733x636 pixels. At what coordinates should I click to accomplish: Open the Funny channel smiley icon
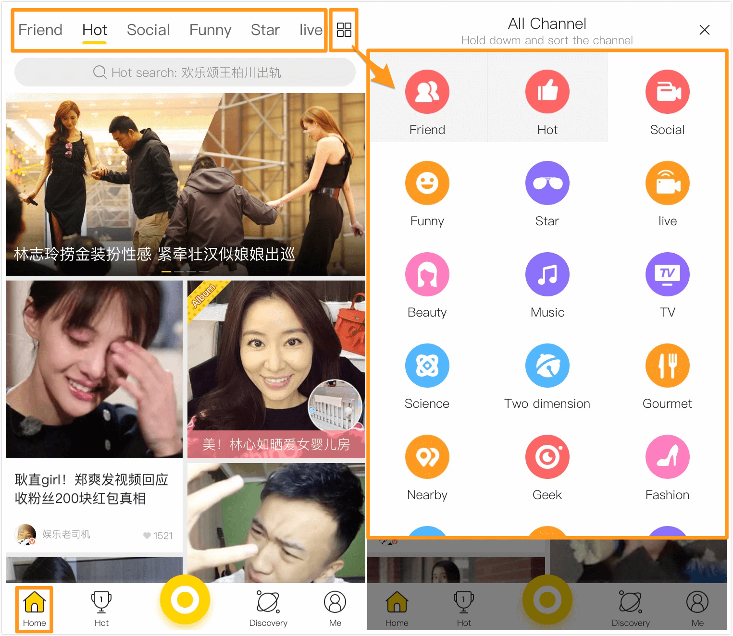click(x=427, y=183)
